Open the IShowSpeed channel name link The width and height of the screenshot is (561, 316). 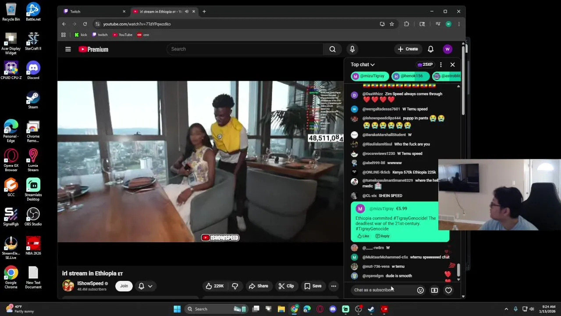[90, 284]
